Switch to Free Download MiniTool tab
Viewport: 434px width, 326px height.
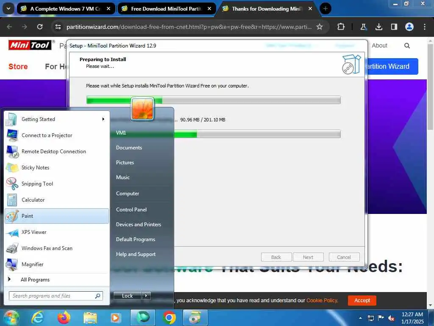click(167, 8)
